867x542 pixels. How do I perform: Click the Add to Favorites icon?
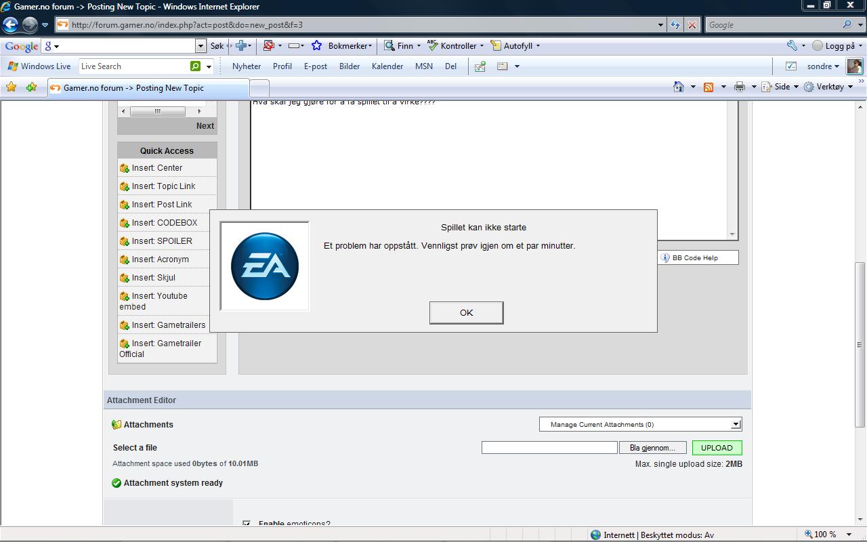(31, 87)
